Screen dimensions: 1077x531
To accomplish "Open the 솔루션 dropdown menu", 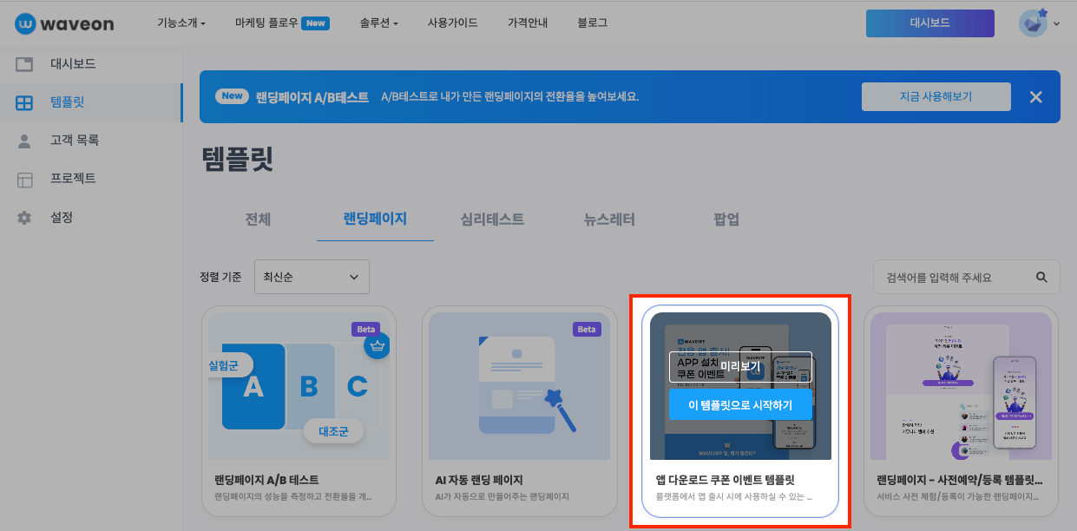I will 376,23.
